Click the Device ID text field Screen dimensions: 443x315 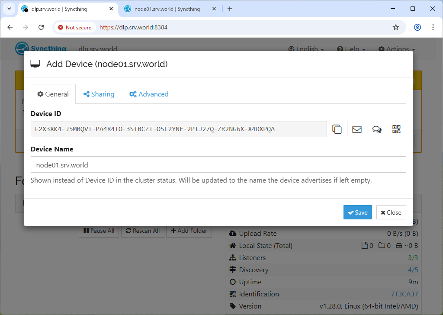pos(178,129)
